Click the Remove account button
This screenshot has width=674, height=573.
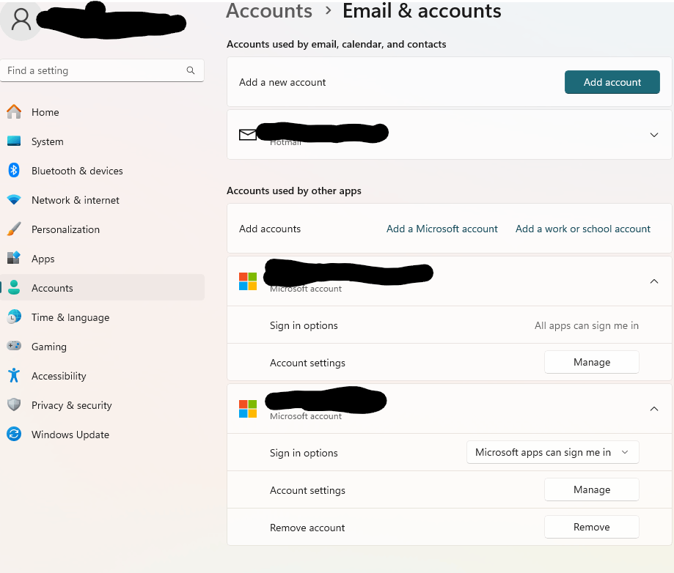click(591, 527)
